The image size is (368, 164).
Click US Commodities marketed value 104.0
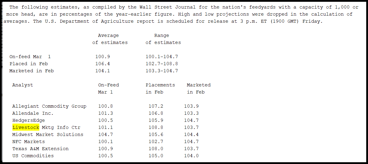coord(191,156)
